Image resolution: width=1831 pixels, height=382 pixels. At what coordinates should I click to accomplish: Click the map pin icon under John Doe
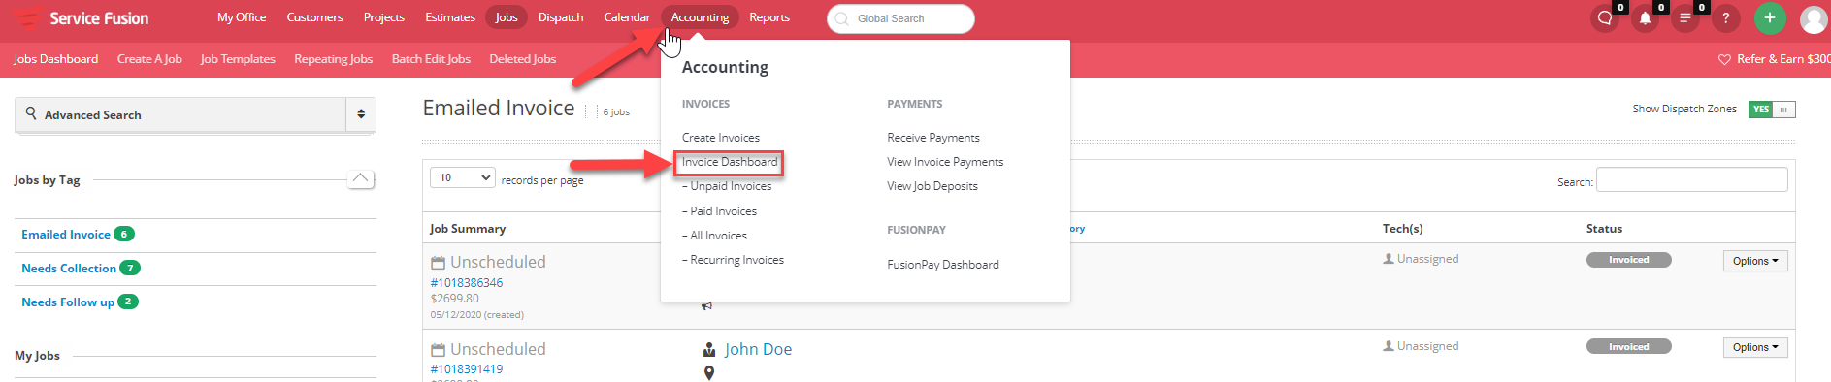click(709, 373)
